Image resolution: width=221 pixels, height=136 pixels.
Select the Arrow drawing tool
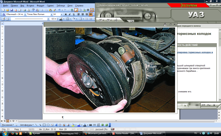(x=40, y=125)
